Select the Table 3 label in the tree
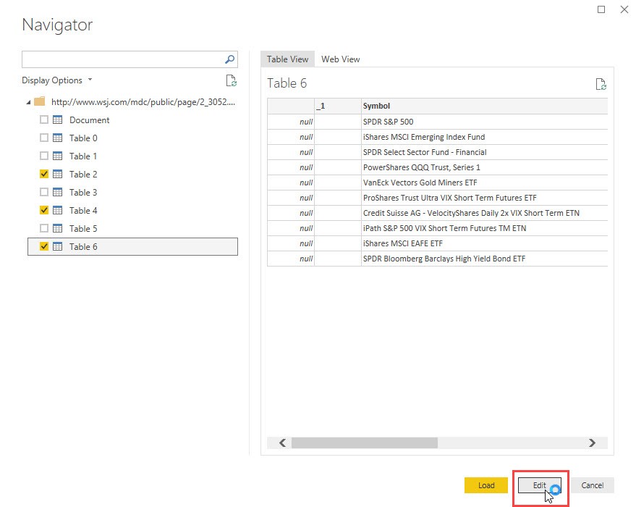Screen dimensions: 636x507 tap(83, 193)
